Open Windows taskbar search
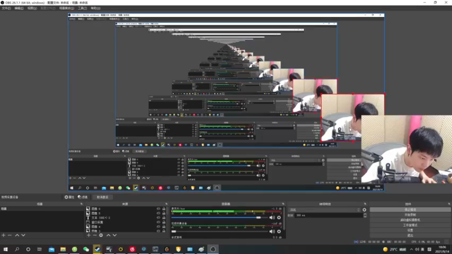 point(17,249)
